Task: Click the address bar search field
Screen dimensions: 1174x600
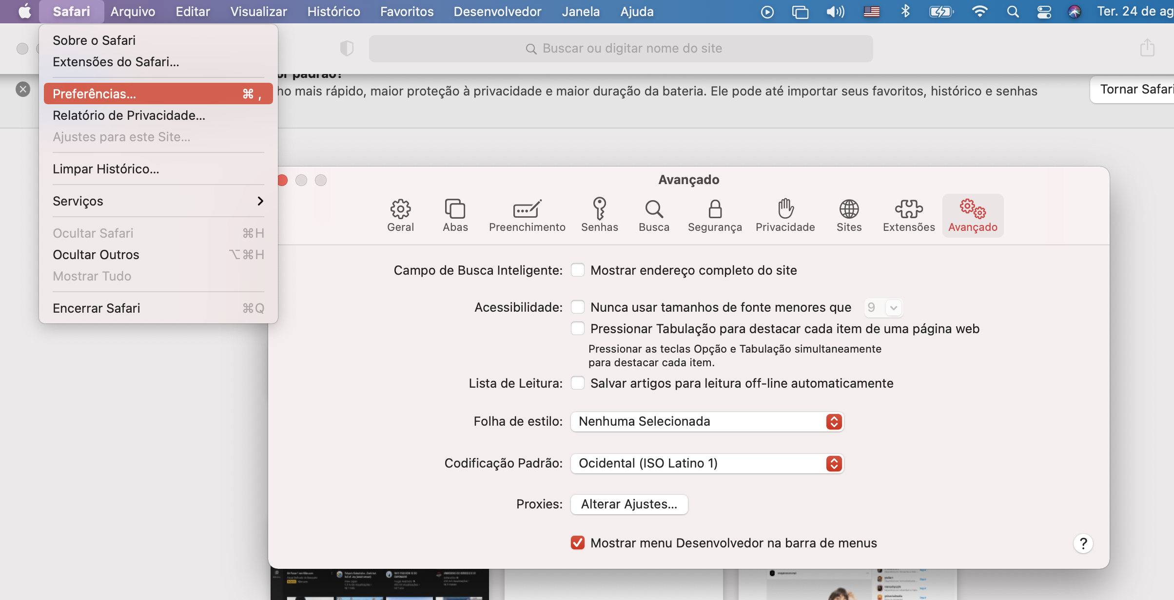Action: coord(621,48)
